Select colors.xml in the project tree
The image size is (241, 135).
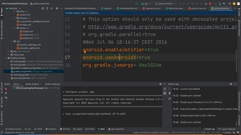click(23, 15)
